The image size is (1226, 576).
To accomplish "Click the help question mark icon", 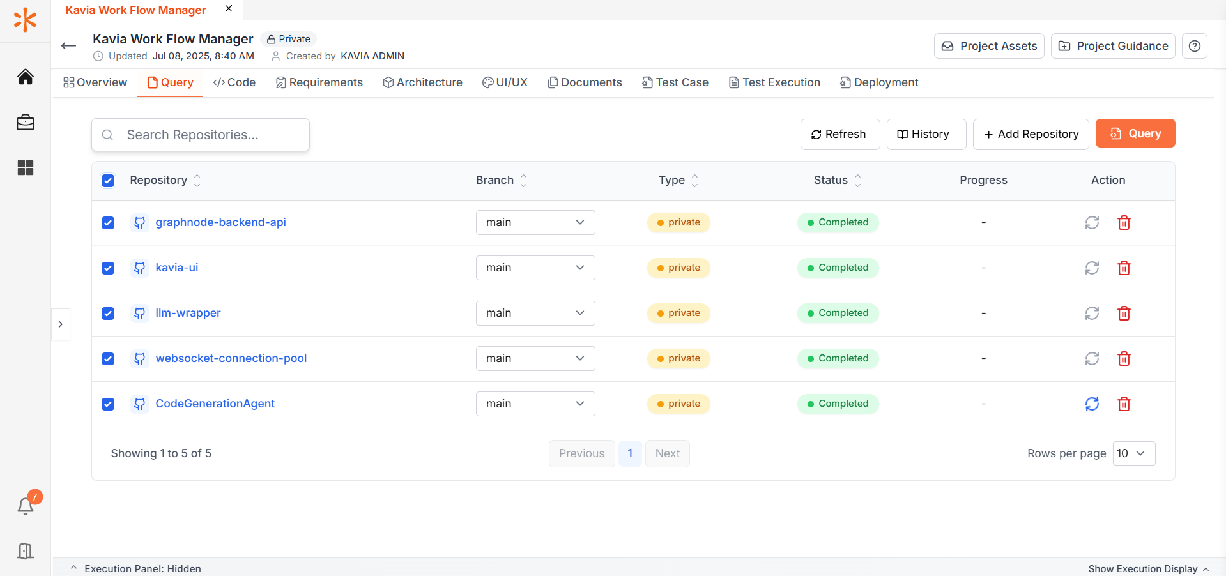I will click(1194, 46).
